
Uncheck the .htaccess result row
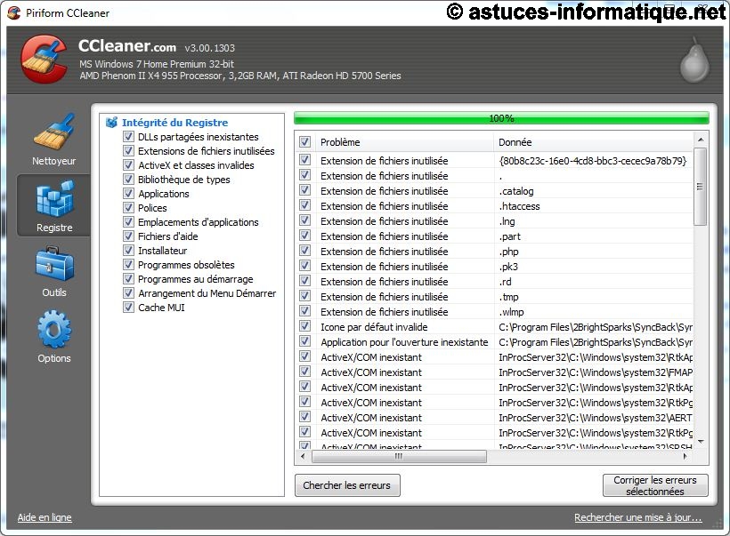305,205
